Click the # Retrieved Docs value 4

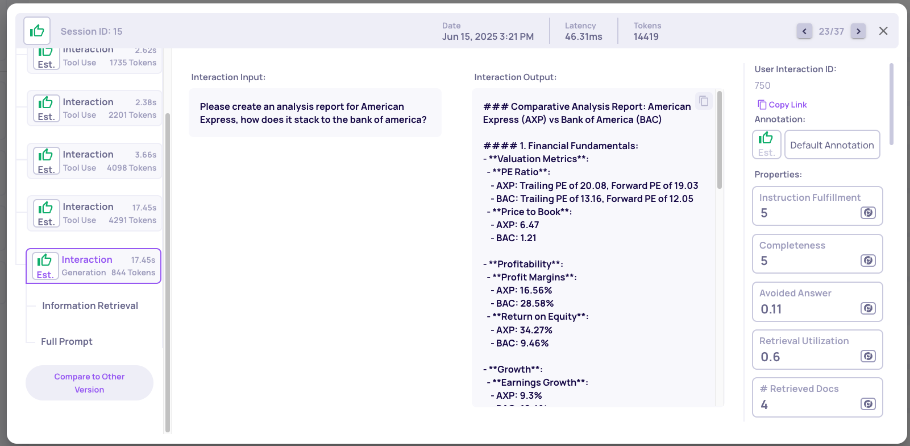(x=764, y=404)
